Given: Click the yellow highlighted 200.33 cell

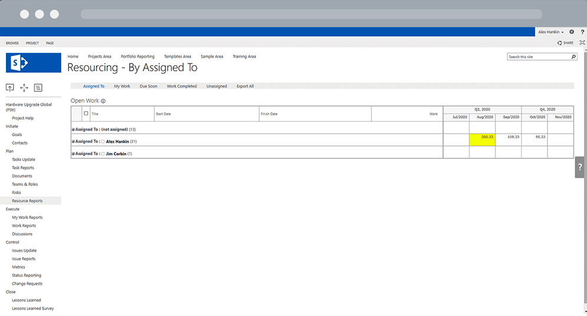Looking at the screenshot, I should pyautogui.click(x=482, y=139).
